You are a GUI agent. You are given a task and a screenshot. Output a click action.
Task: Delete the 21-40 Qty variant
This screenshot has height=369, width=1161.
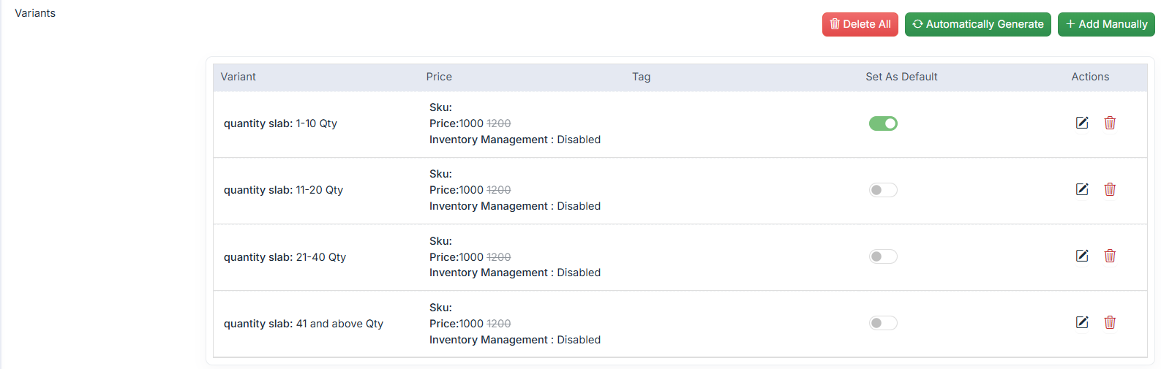click(x=1110, y=256)
